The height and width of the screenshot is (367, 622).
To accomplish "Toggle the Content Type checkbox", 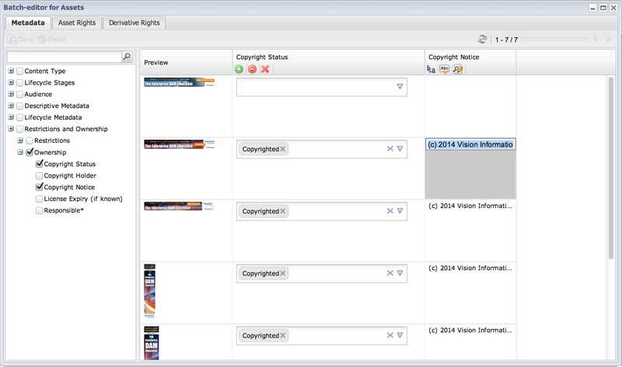I will (20, 71).
